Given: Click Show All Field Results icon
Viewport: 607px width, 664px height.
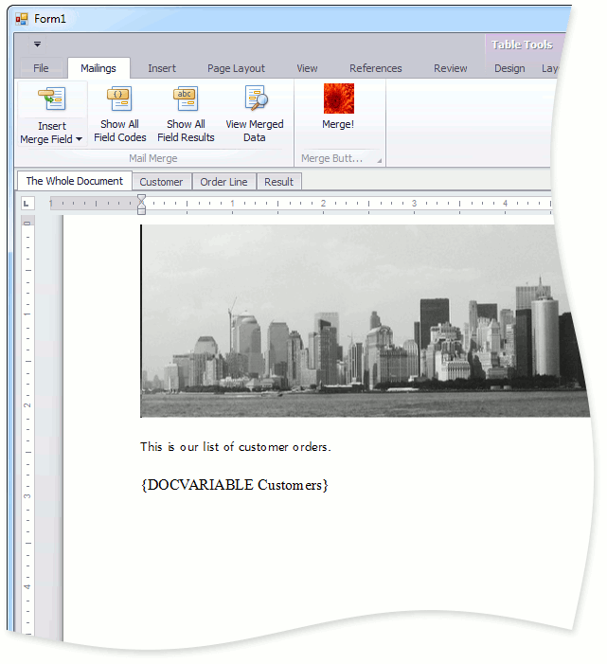Looking at the screenshot, I should 186,99.
